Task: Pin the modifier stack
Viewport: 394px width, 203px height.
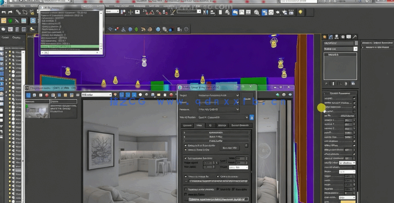Action: tap(326, 83)
